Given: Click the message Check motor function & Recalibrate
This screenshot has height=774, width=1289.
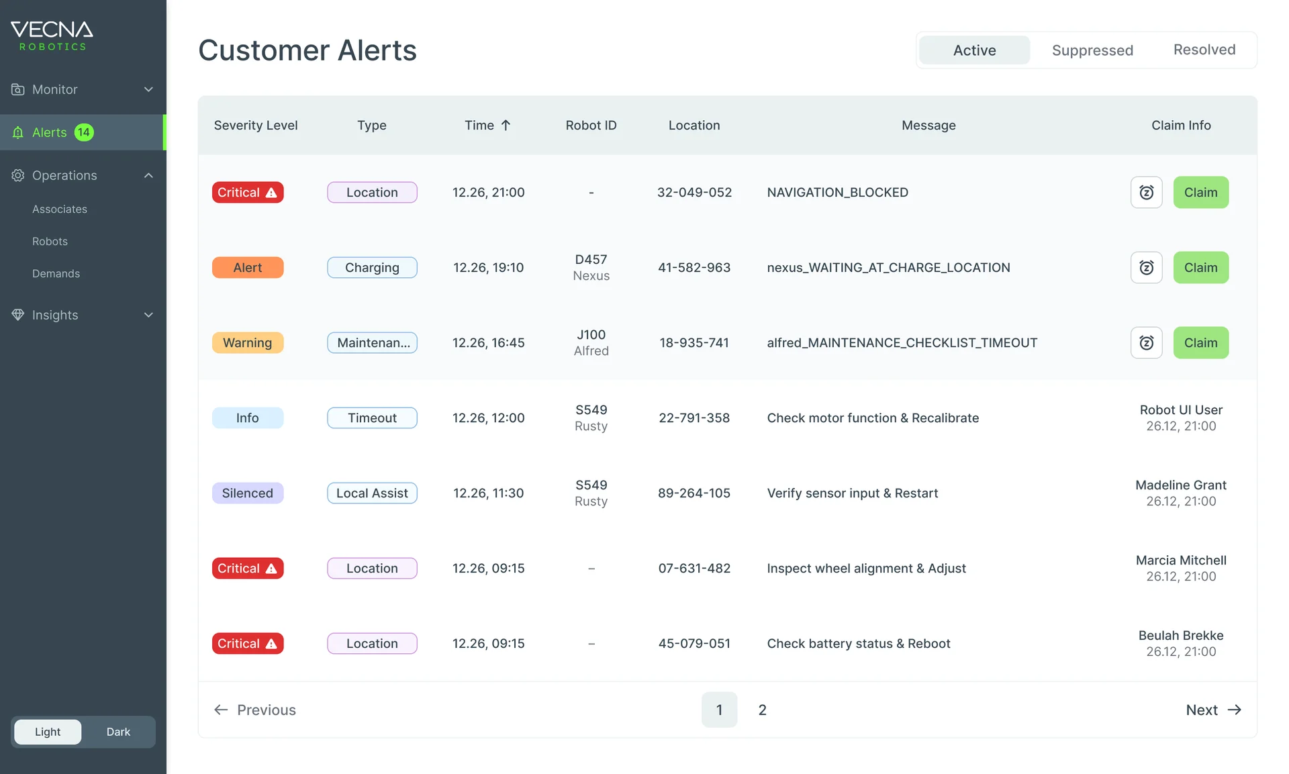Looking at the screenshot, I should 873,418.
